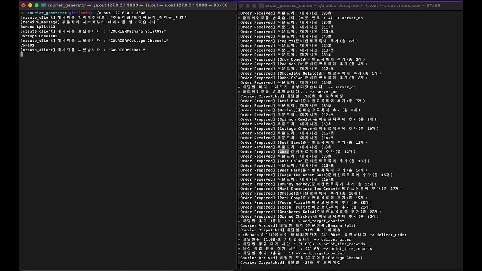Click the "COURIER#Cottage Cheese#1" message text
This screenshot has height=271, width=482.
[138, 41]
